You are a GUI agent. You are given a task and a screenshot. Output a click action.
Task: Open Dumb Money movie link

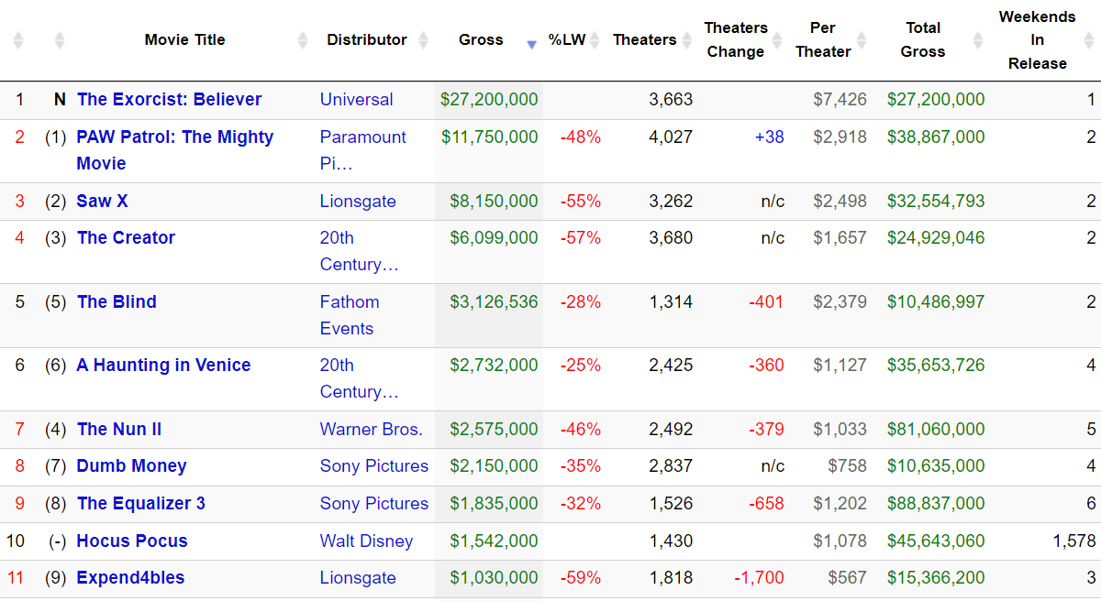click(x=132, y=466)
